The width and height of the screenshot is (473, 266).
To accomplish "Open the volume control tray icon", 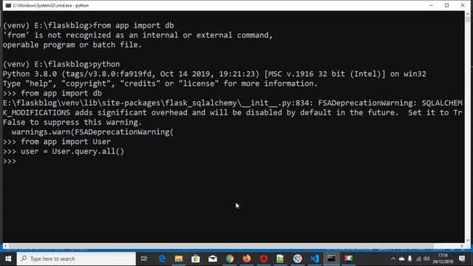I will (x=426, y=259).
